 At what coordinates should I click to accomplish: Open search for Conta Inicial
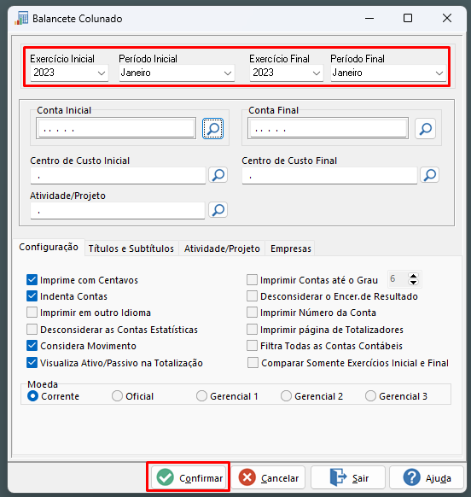click(x=212, y=128)
